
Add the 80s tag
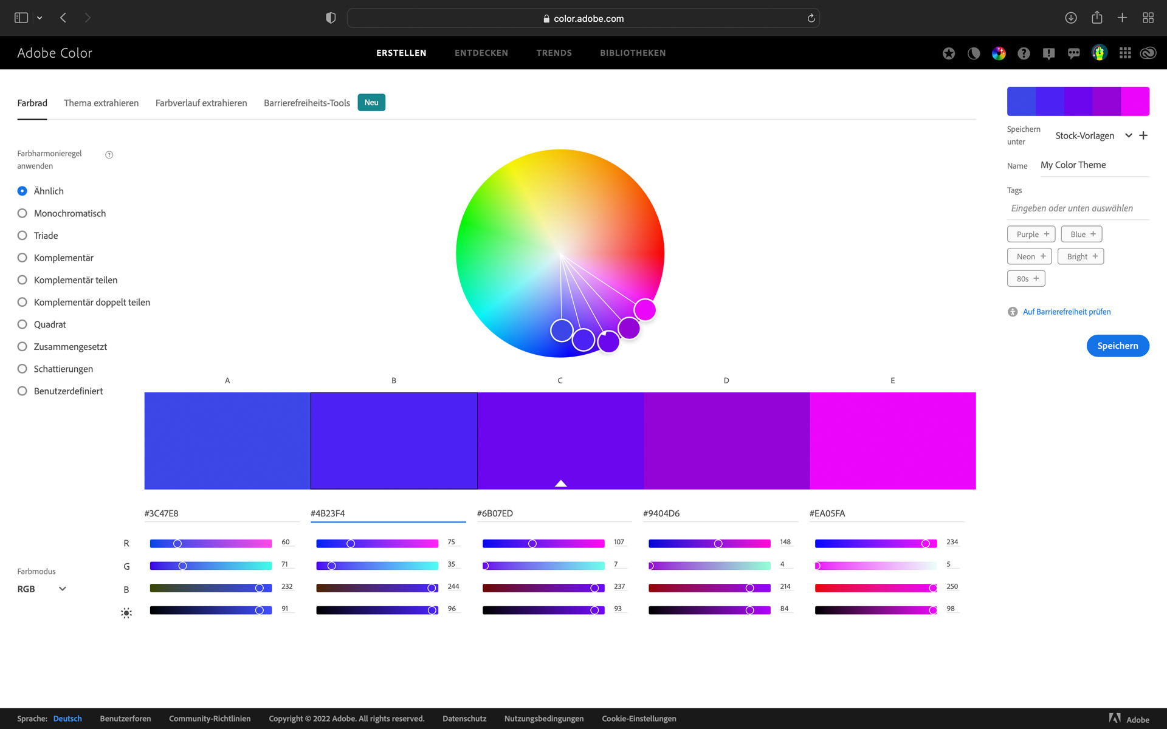click(x=1026, y=279)
